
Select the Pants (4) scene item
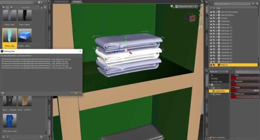point(234,65)
